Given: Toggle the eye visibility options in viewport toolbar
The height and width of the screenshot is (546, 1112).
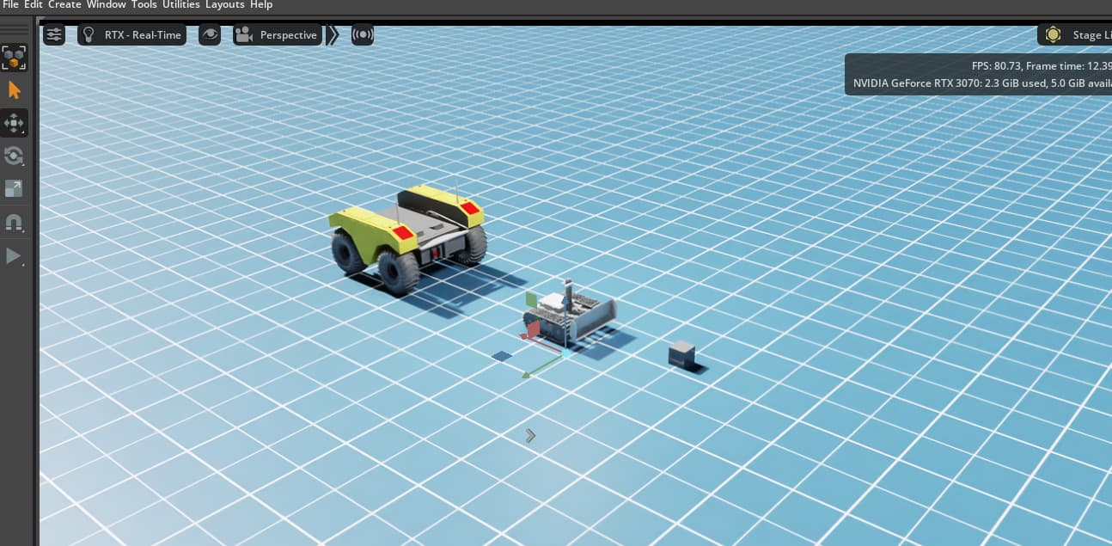Looking at the screenshot, I should tap(209, 34).
